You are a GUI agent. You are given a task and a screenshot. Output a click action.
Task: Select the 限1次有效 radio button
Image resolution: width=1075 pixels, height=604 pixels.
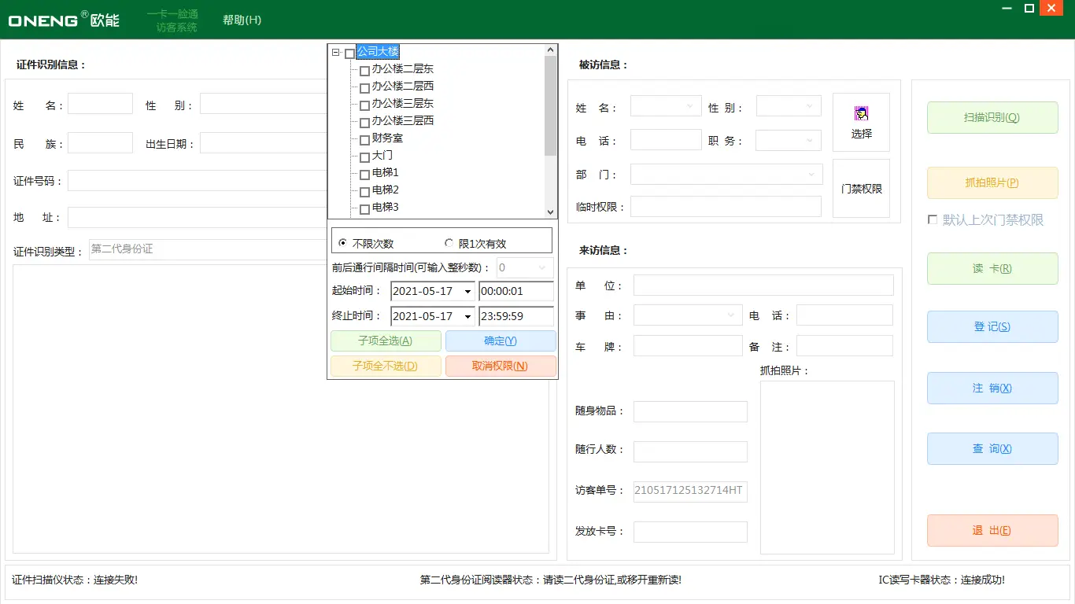point(449,241)
